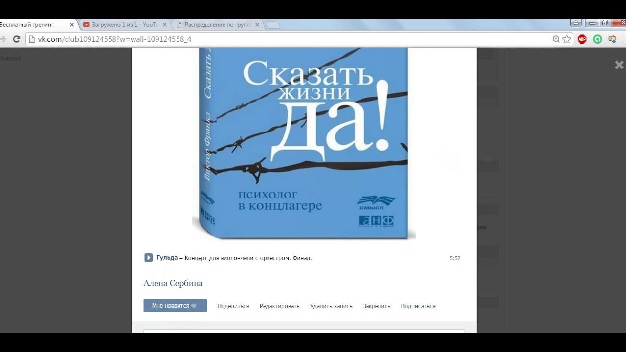This screenshot has height=352, width=626.
Task: Click the Мне нравится like button
Action: click(x=175, y=306)
